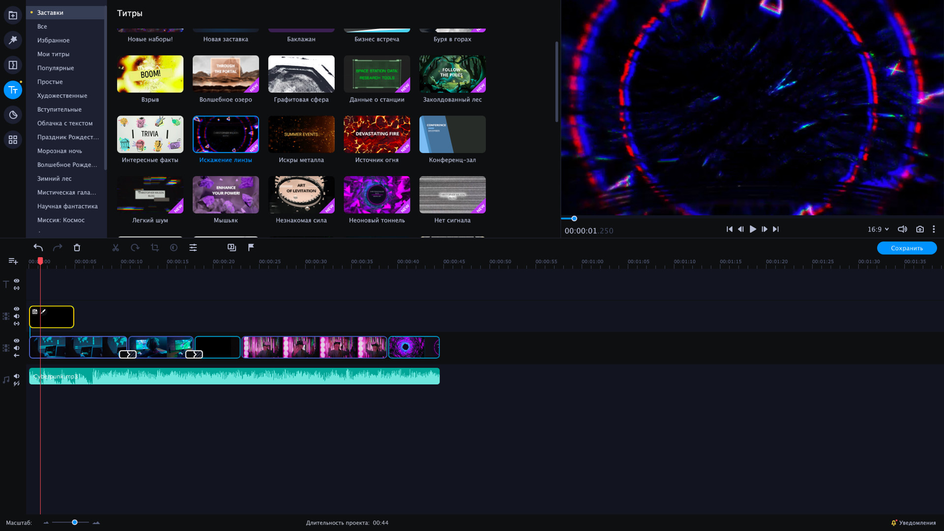Add a marker with flag icon
944x531 pixels.
coord(251,247)
